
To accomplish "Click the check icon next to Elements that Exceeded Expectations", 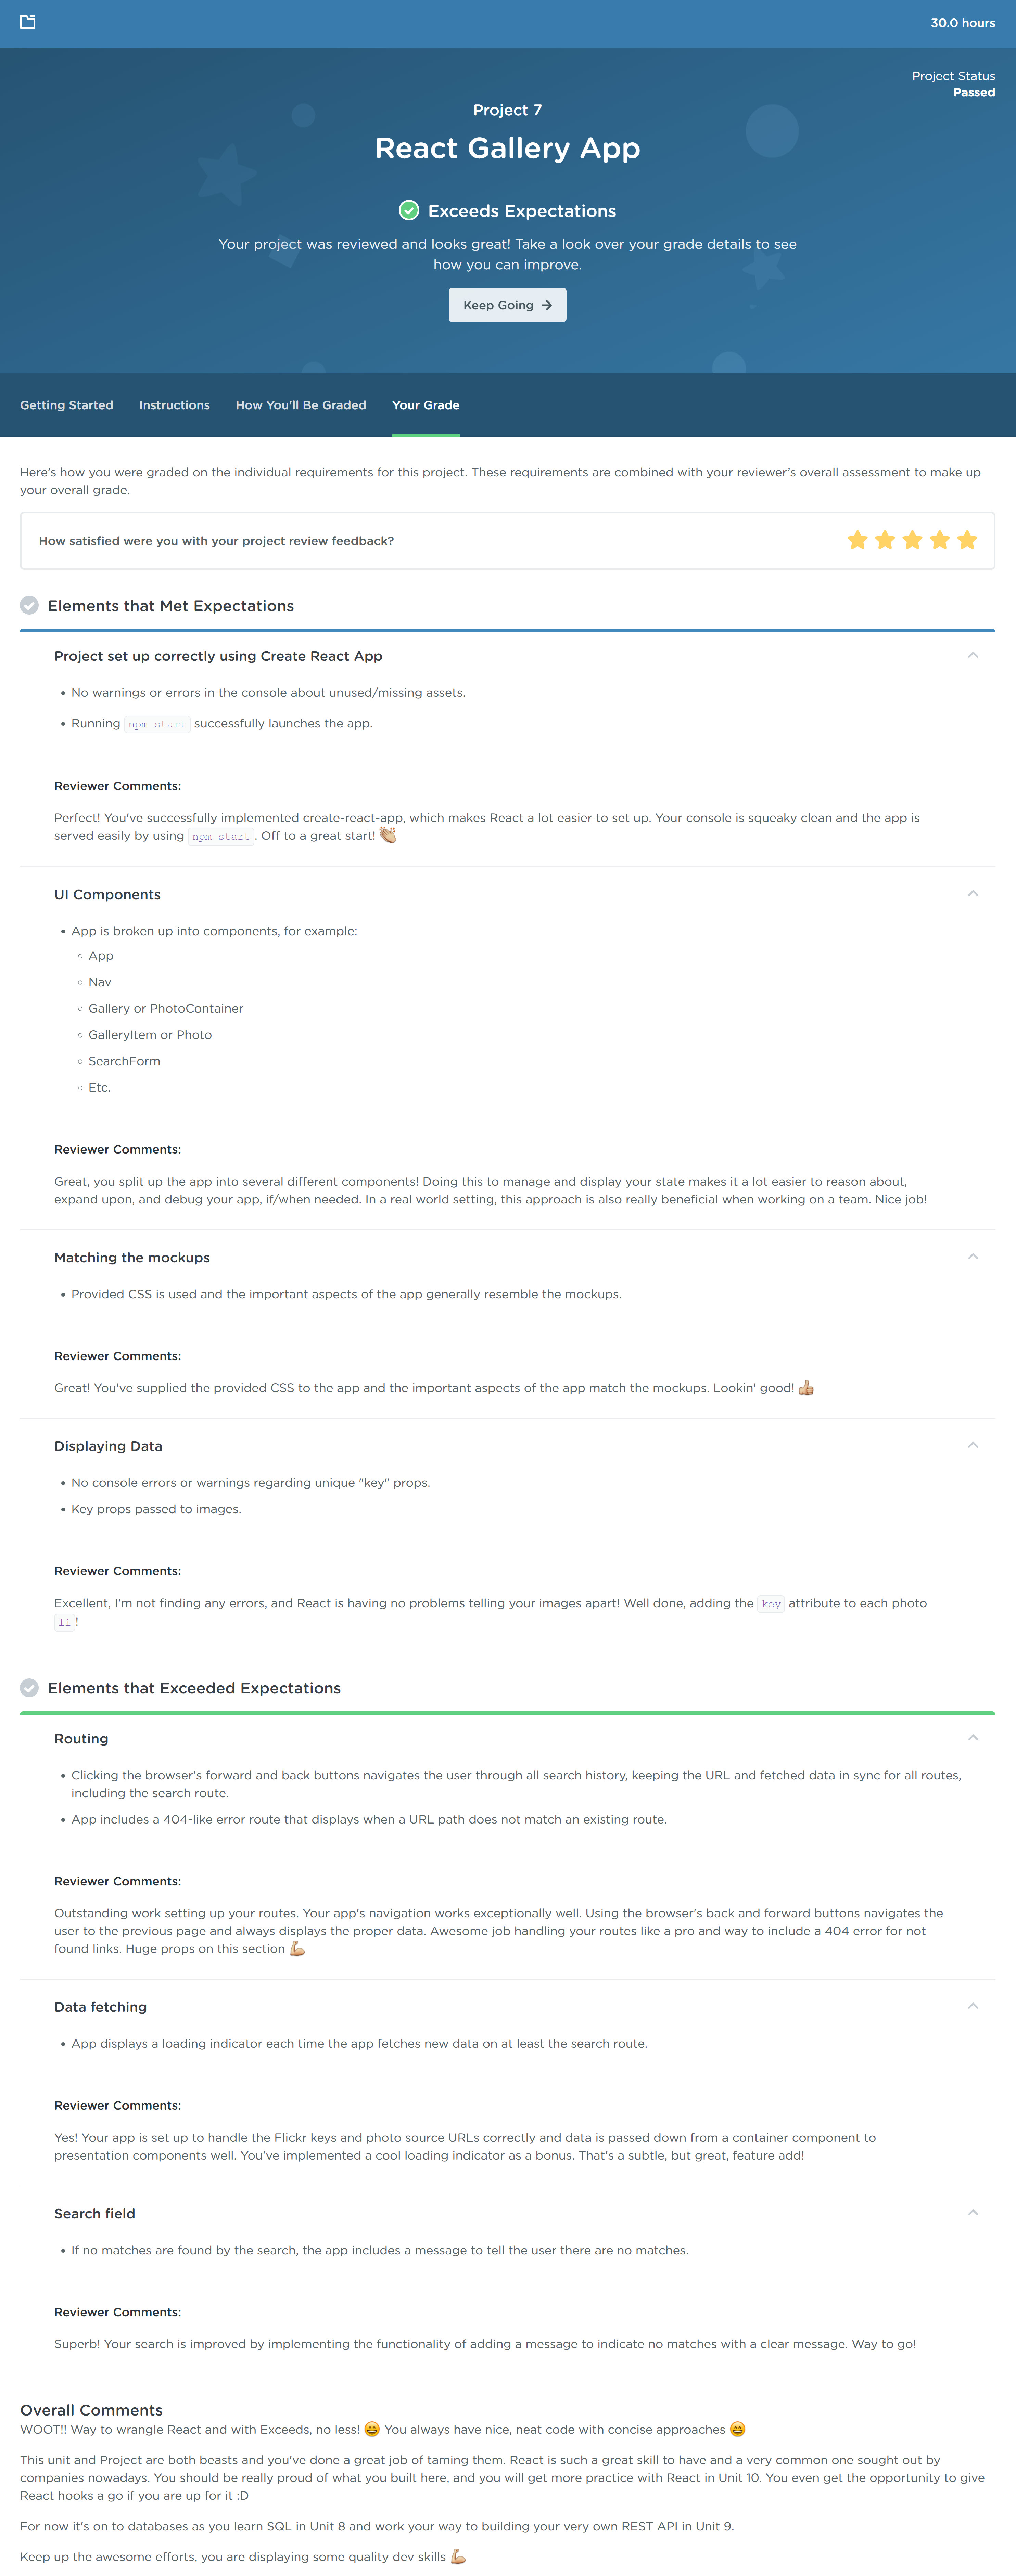I will (x=29, y=1687).
